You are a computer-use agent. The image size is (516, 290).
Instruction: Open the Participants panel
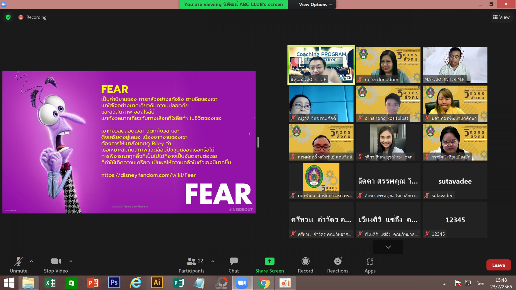(x=192, y=265)
